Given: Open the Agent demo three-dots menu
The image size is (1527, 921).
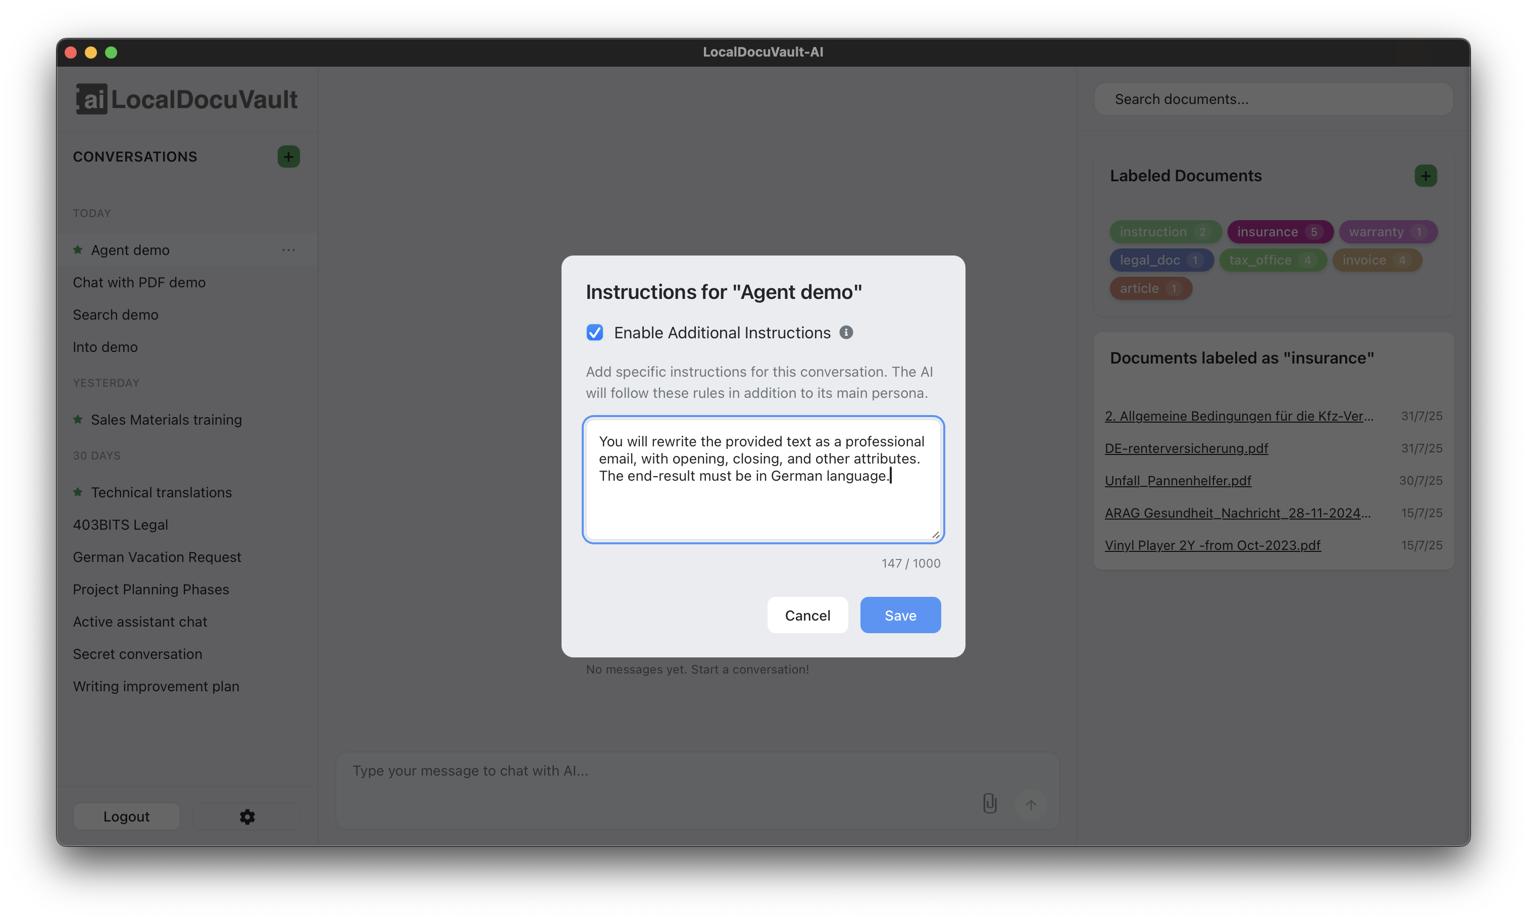Looking at the screenshot, I should pyautogui.click(x=288, y=250).
